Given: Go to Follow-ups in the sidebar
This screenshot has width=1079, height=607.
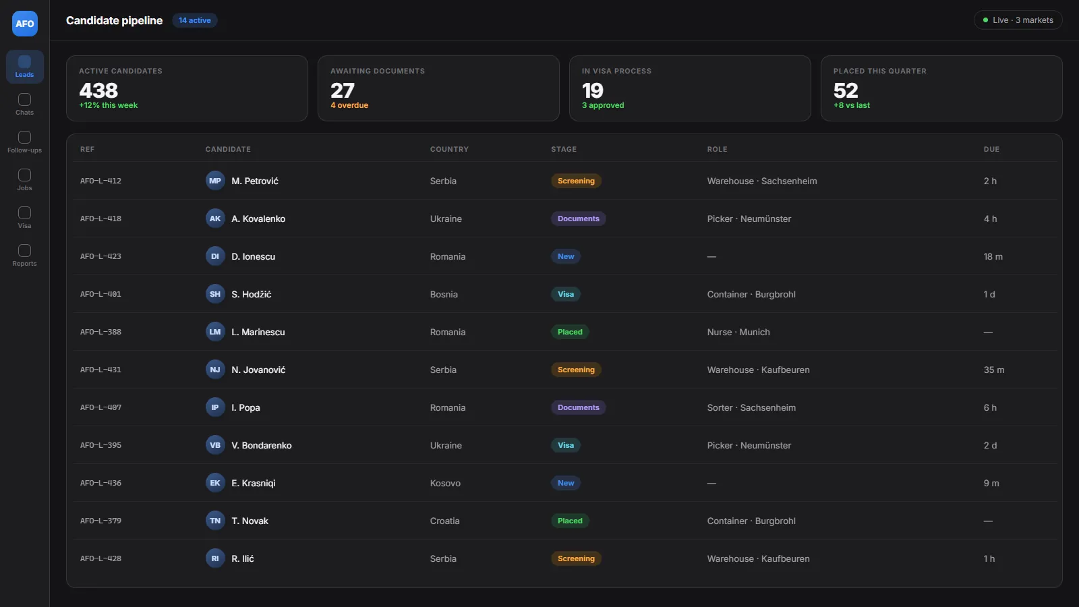Looking at the screenshot, I should pos(24,142).
